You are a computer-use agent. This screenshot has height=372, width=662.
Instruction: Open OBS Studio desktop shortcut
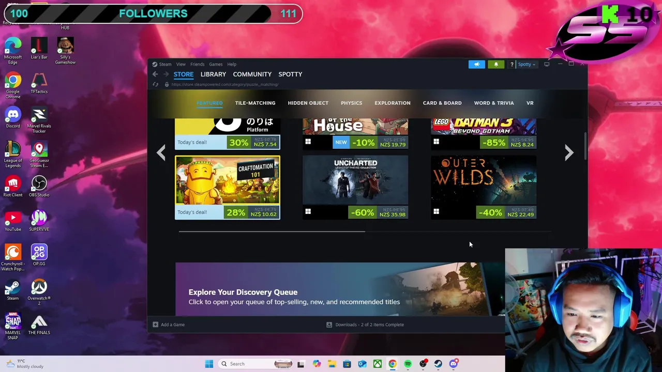tap(39, 187)
